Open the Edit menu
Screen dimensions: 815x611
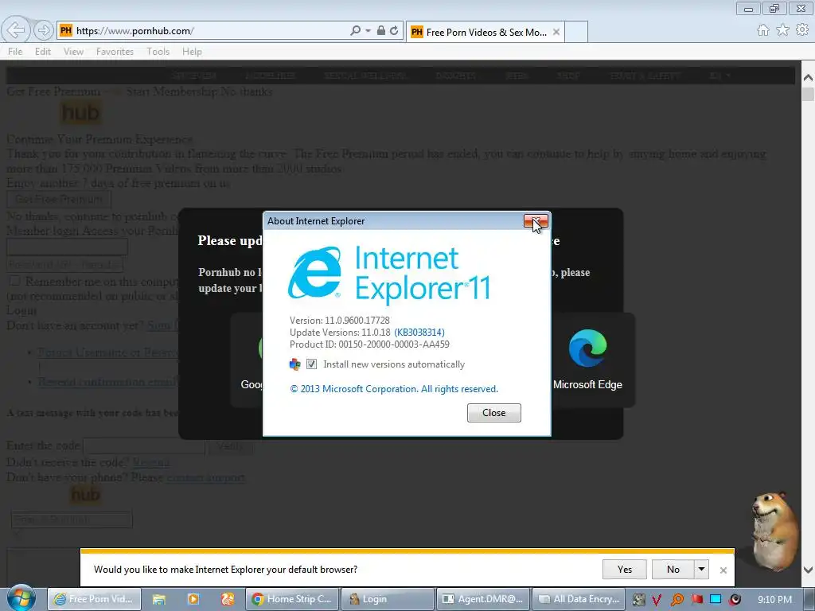click(x=43, y=52)
